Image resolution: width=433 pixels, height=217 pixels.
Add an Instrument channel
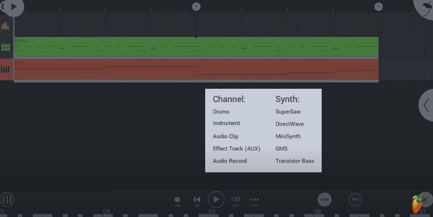[x=226, y=123]
